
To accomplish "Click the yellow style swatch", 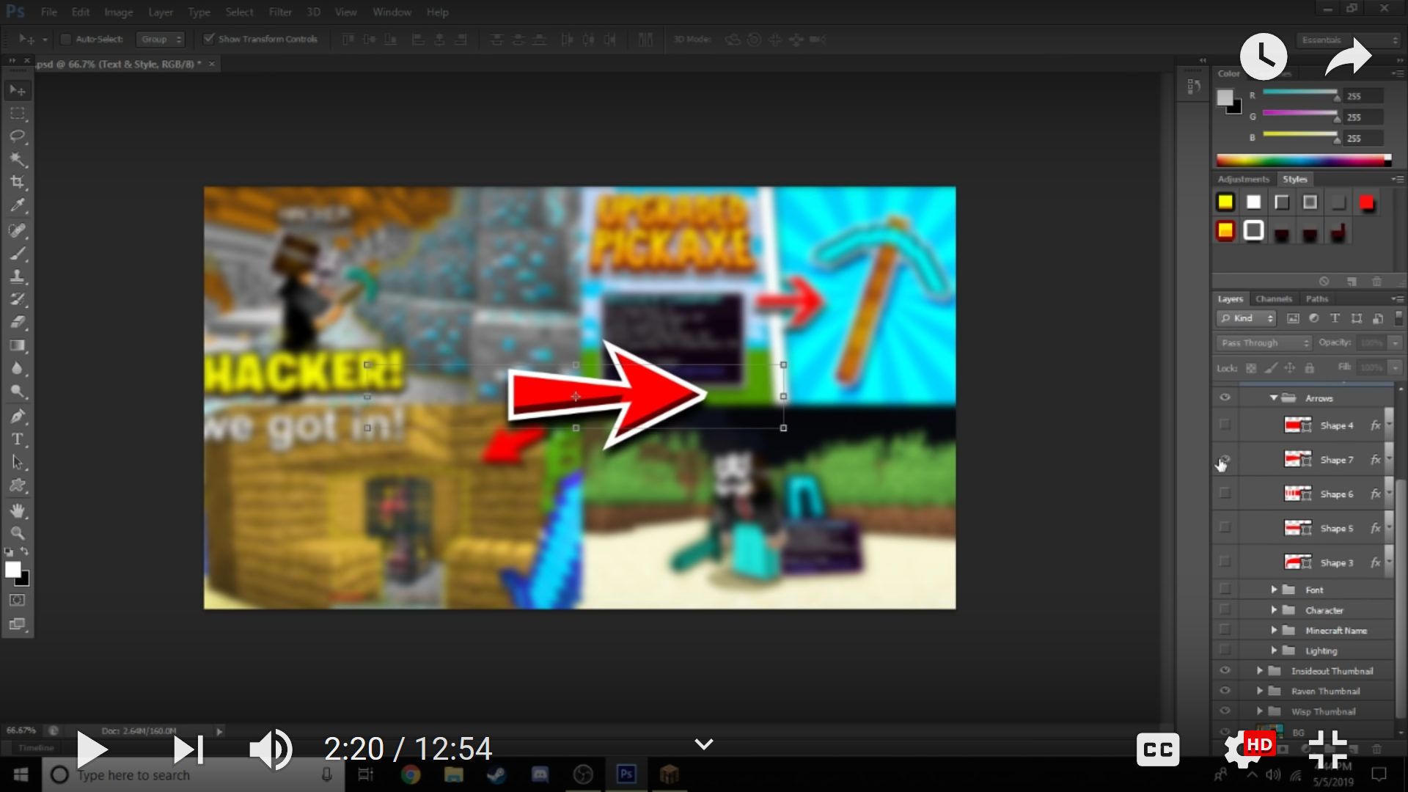I will coord(1225,202).
